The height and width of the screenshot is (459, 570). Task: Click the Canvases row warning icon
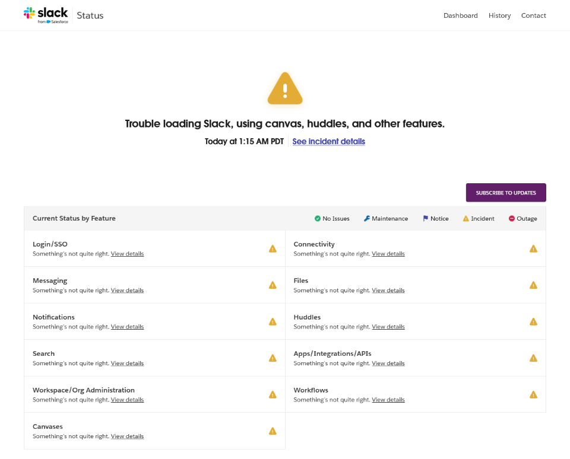273,431
